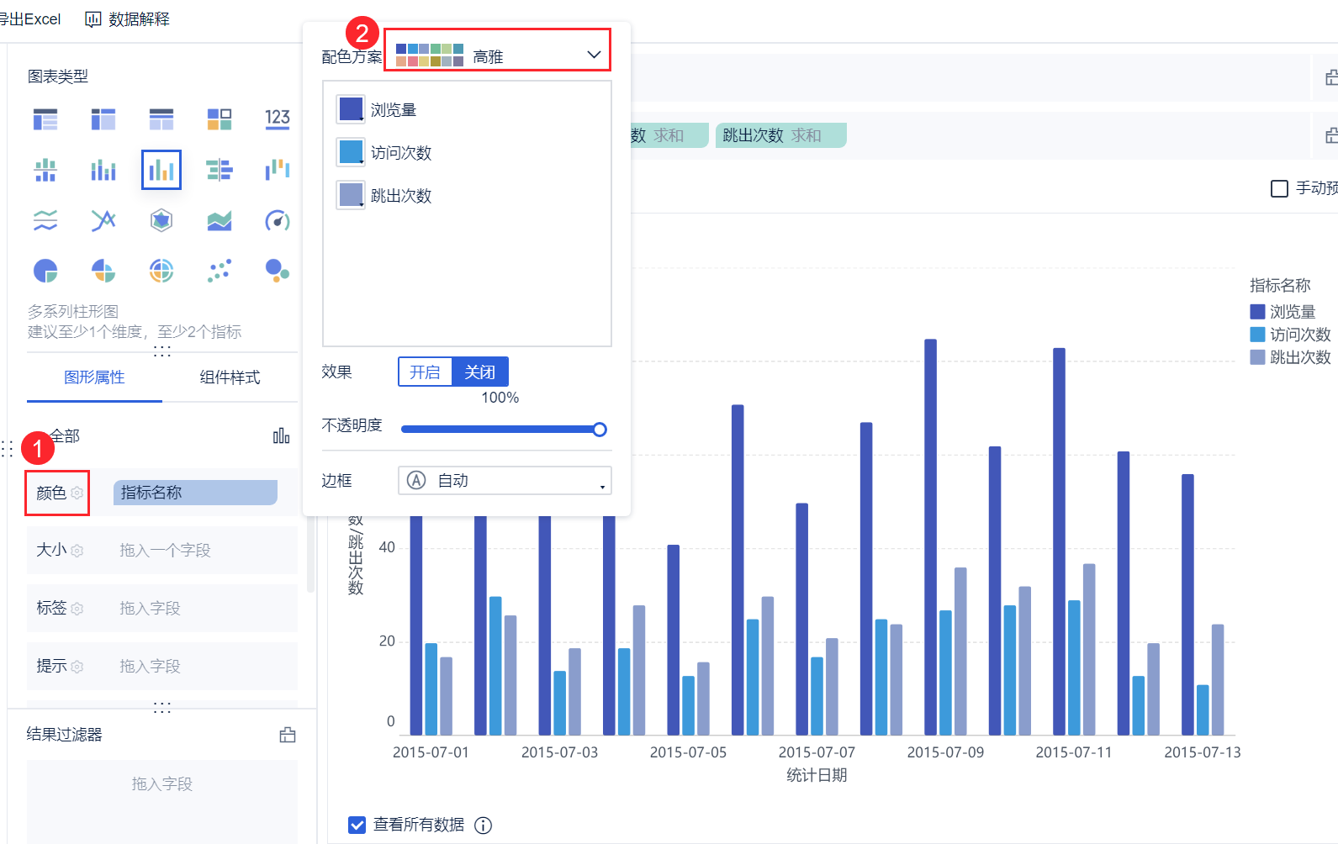Screen dimensions: 1338x844
Task: Turn the 效果 option to 开启
Action: [426, 372]
